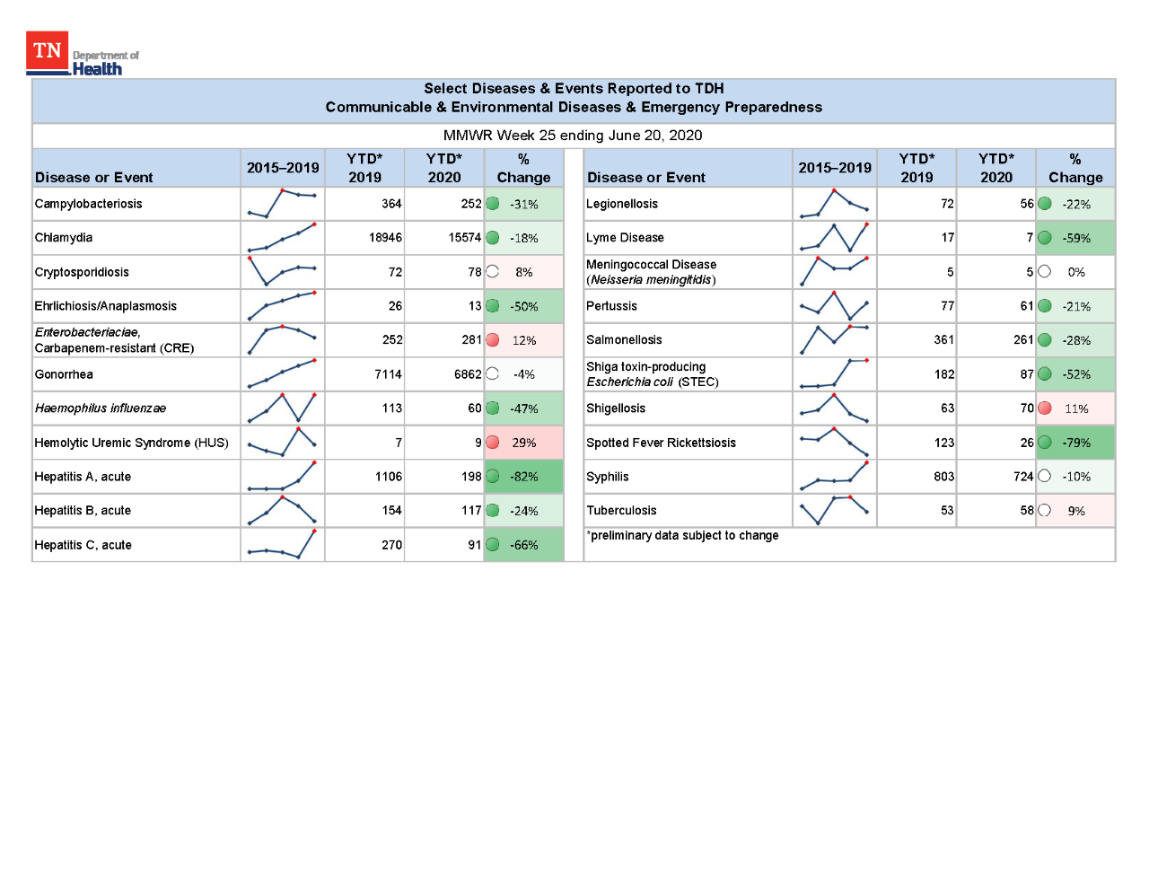Click the '*preliminary data subject to change' footnote
The width and height of the screenshot is (1149, 887).
682,536
